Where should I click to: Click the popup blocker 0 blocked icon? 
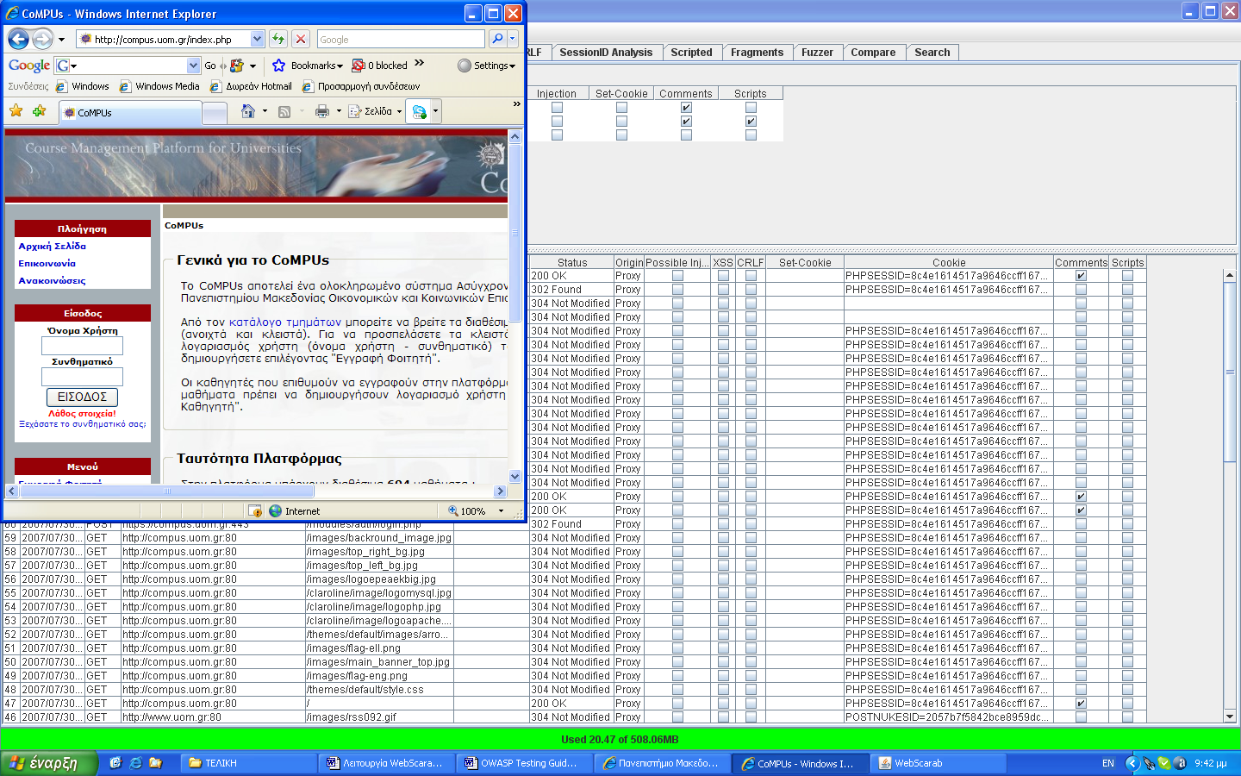pyautogui.click(x=359, y=66)
